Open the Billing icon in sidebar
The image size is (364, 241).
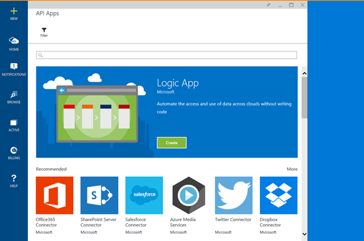[x=14, y=150]
